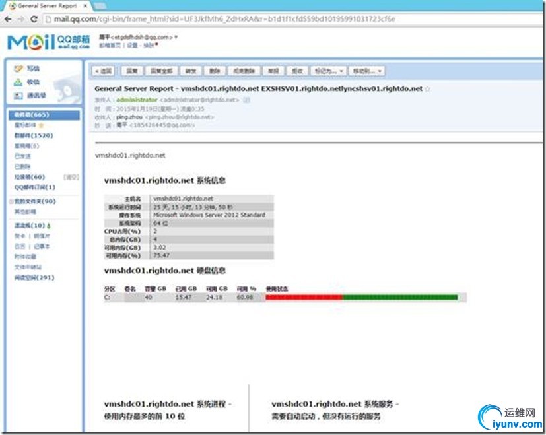Click vmshdc01.rightdo.net 系统信息 heading
Screen dimensions: 546x435
(x=164, y=180)
